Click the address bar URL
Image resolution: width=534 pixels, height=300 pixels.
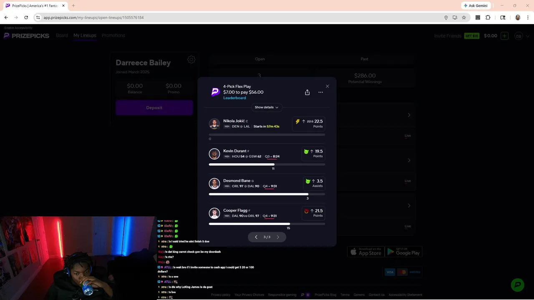(x=93, y=17)
